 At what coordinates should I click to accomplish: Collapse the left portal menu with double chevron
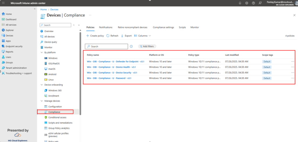tap(35, 9)
